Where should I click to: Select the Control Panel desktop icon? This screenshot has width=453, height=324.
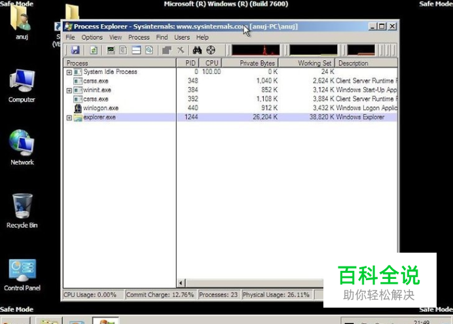point(22,275)
